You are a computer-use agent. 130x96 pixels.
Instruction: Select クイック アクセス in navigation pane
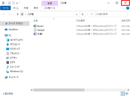click(15, 24)
